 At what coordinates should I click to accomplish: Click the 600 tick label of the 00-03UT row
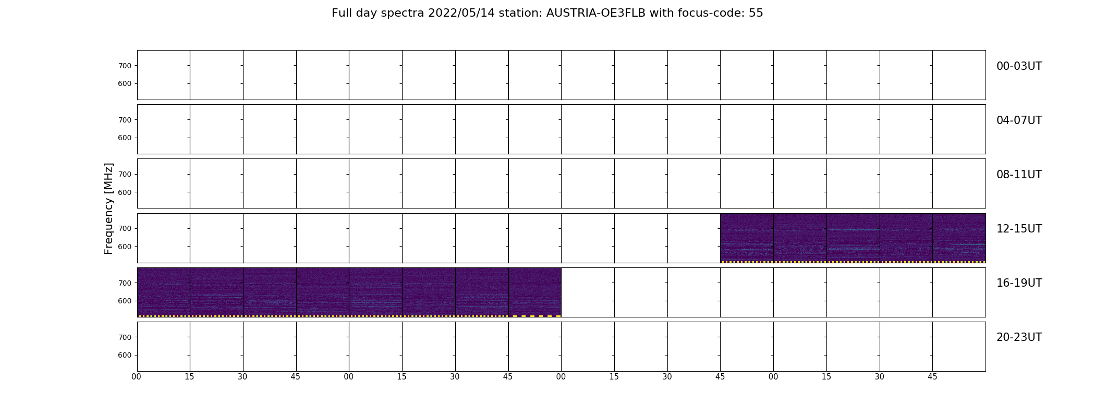click(x=125, y=83)
